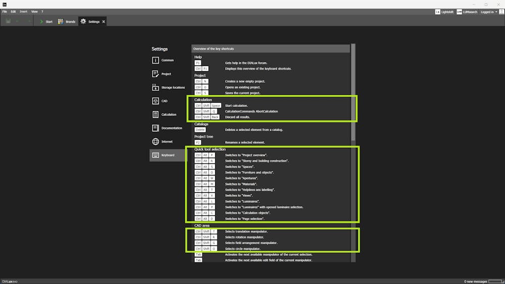This screenshot has width=505, height=284.
Task: Click DIALux evo label in status bar
Action: coord(9,281)
